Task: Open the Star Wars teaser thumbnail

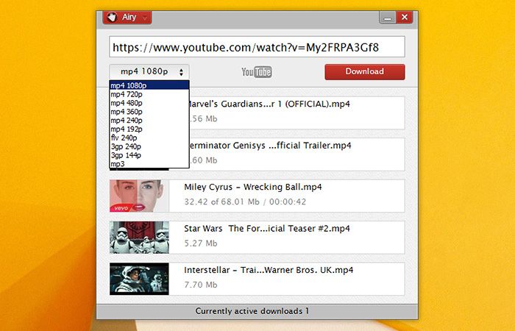Action: point(139,237)
